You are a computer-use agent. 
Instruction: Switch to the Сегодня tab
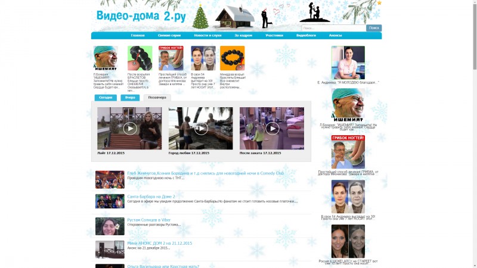tap(106, 98)
